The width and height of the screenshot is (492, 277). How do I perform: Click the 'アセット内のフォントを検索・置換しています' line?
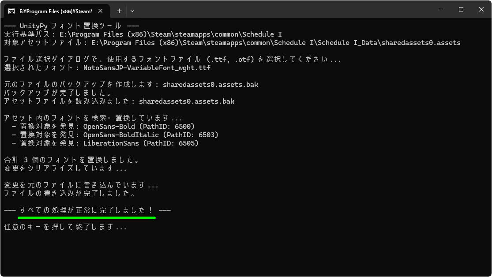(x=93, y=118)
